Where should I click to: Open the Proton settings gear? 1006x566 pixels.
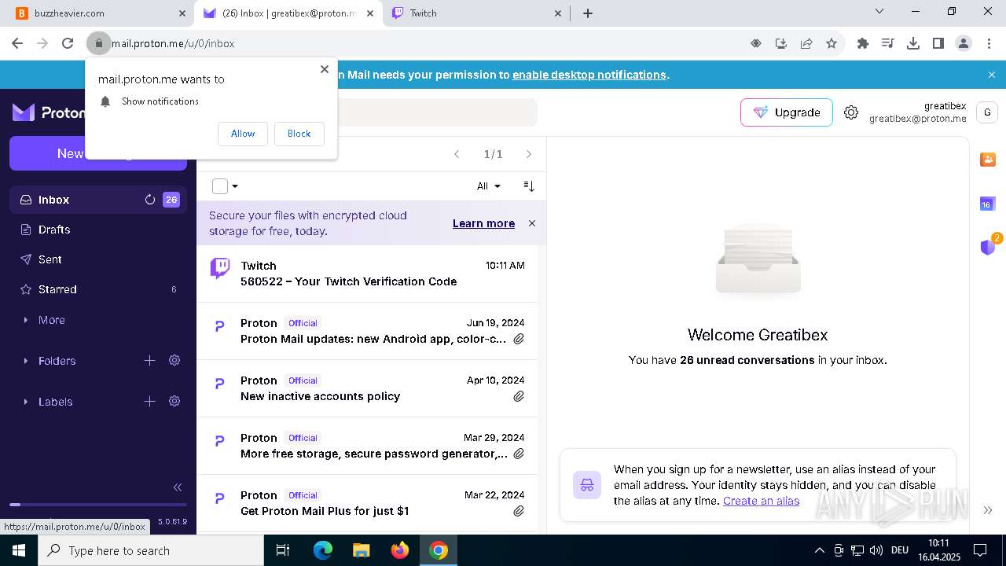[x=851, y=112]
